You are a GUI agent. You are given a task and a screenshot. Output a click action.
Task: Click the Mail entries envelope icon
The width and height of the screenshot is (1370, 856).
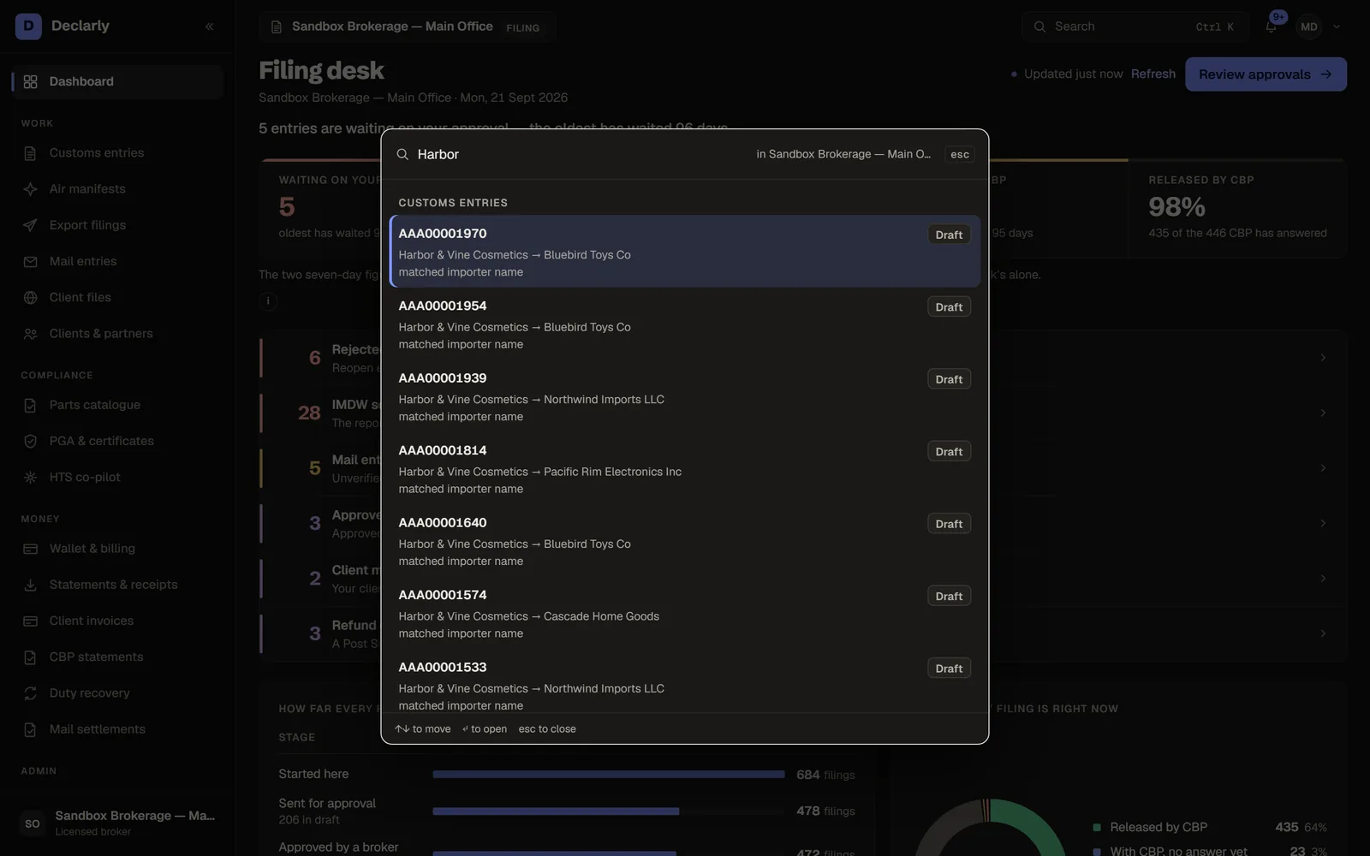coord(30,261)
